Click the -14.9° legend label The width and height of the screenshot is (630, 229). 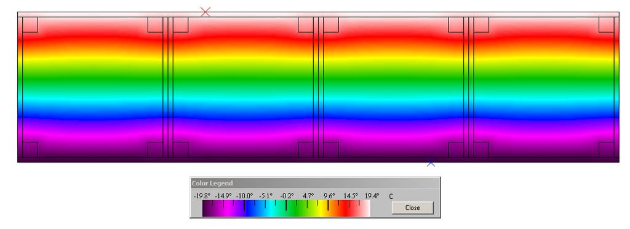tap(223, 196)
